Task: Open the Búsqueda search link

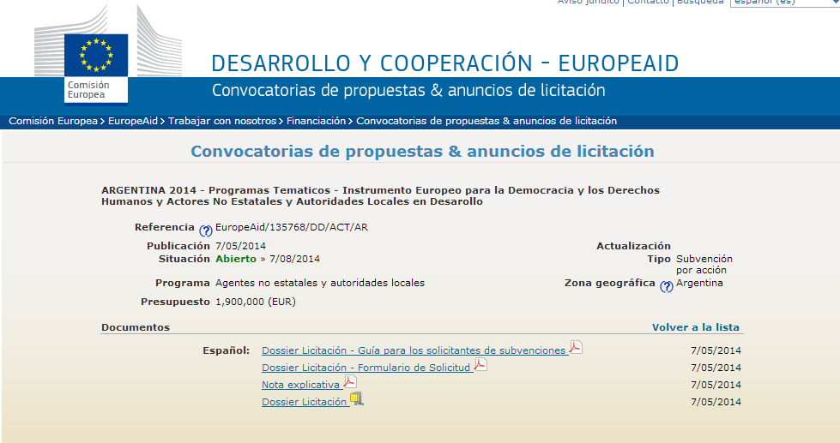Action: [x=699, y=3]
